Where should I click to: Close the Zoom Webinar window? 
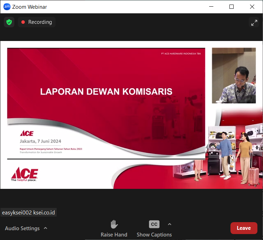[x=252, y=7]
